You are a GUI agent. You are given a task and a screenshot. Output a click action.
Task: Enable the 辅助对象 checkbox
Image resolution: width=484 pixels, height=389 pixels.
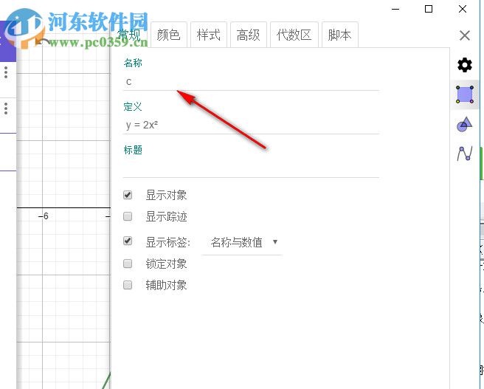tap(128, 285)
